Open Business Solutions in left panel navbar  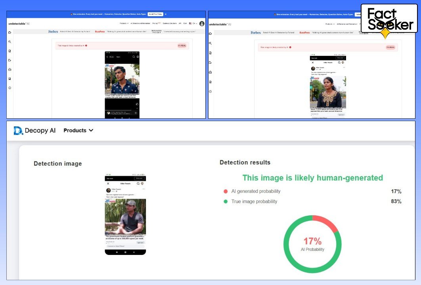point(170,24)
